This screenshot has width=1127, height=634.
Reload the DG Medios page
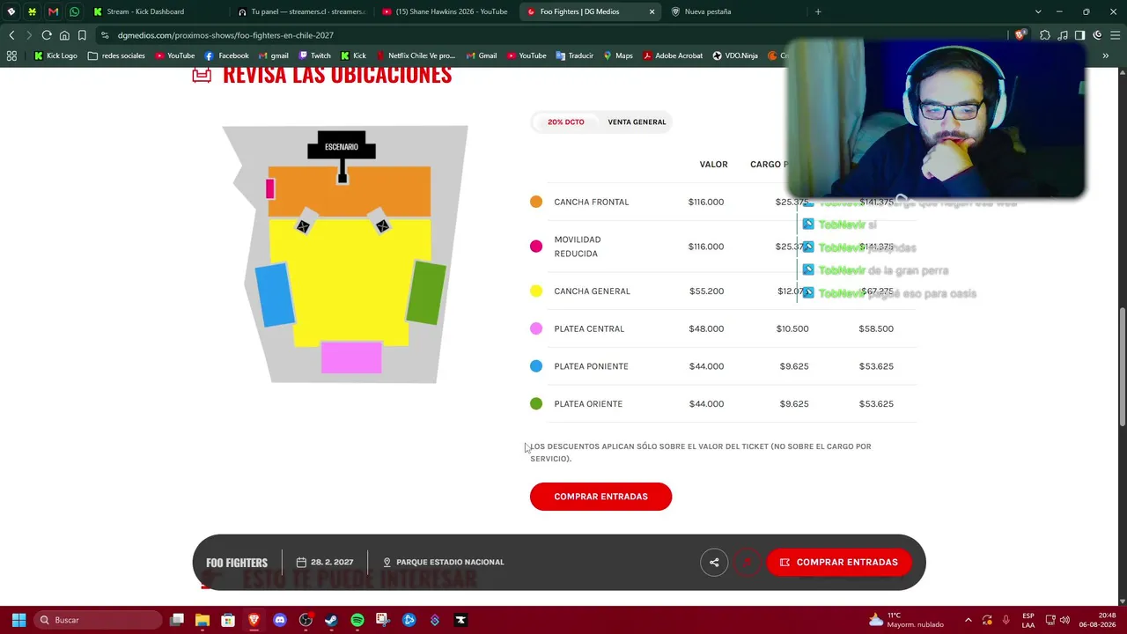point(47,35)
